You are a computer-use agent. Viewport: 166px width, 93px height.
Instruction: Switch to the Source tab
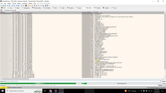click(79, 8)
